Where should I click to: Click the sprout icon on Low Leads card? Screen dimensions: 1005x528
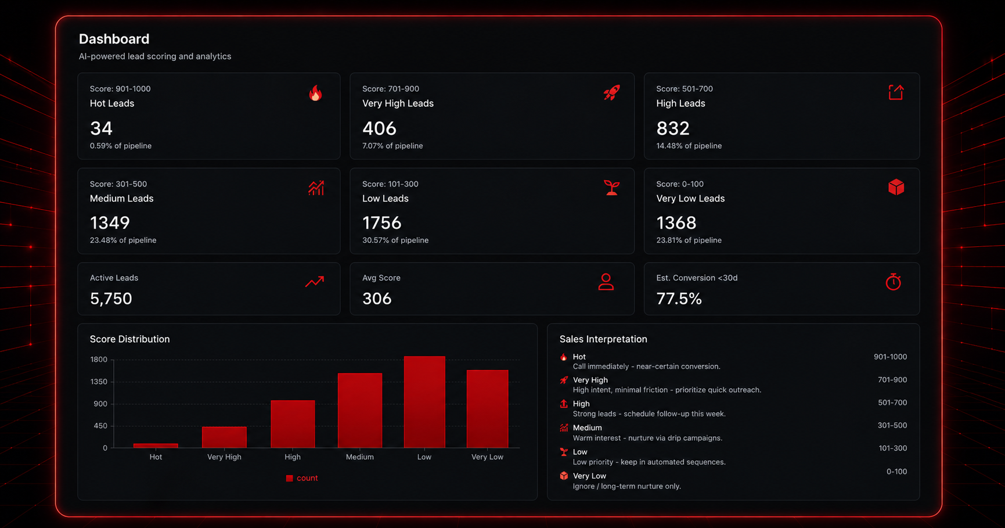(611, 188)
